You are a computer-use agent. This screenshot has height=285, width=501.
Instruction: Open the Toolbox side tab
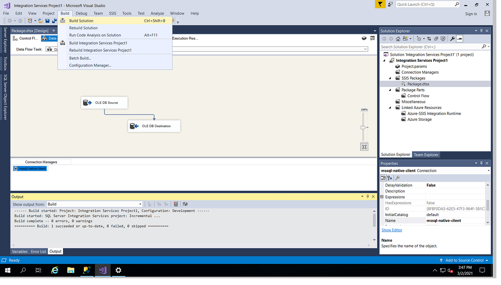coord(5,64)
